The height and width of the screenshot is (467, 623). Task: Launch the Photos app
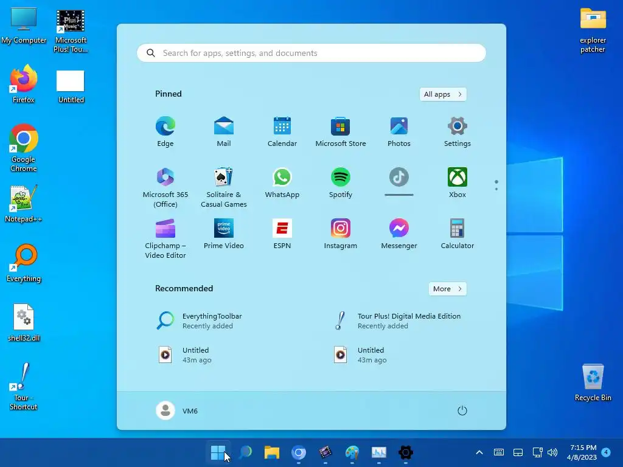click(399, 132)
